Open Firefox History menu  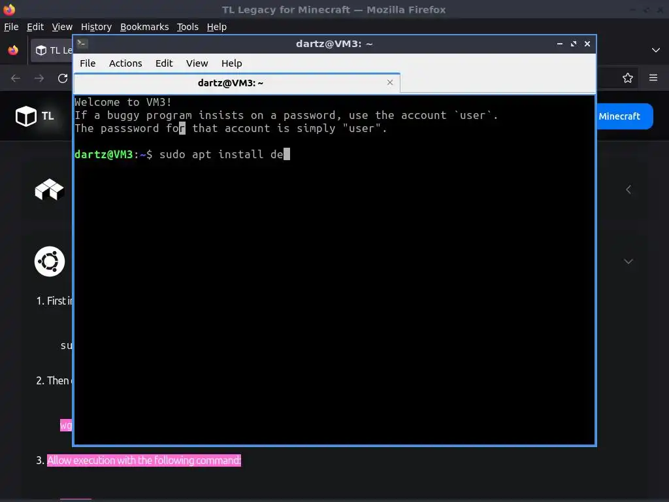[x=96, y=27]
